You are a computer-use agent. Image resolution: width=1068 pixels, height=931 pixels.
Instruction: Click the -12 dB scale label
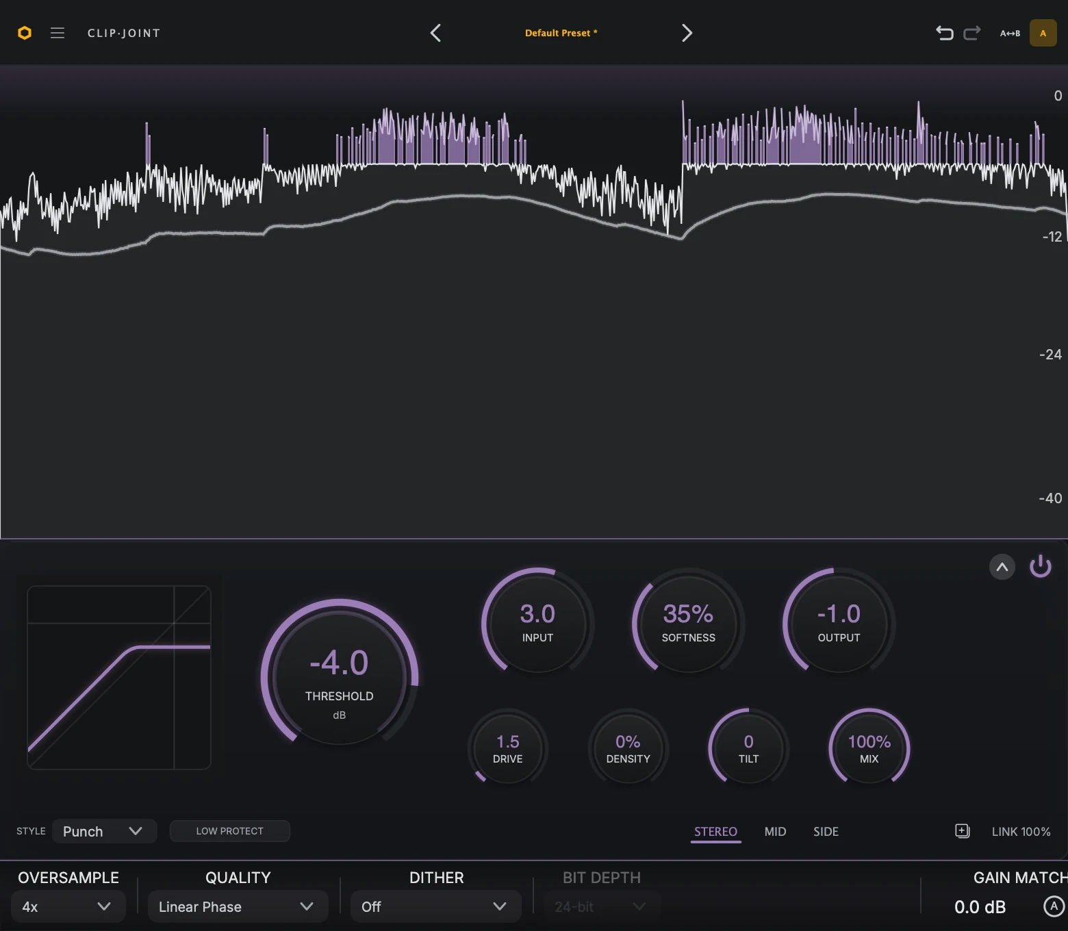click(1052, 237)
